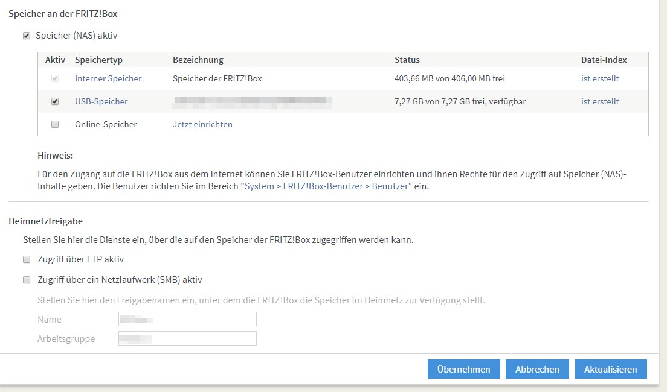
Task: Click the Status column header
Action: (407, 60)
